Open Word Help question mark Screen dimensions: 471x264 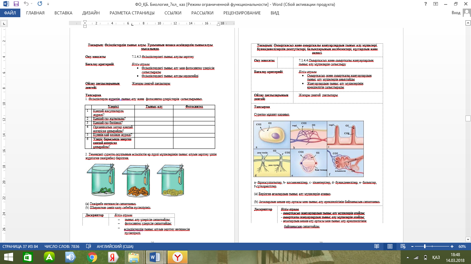tap(426, 4)
